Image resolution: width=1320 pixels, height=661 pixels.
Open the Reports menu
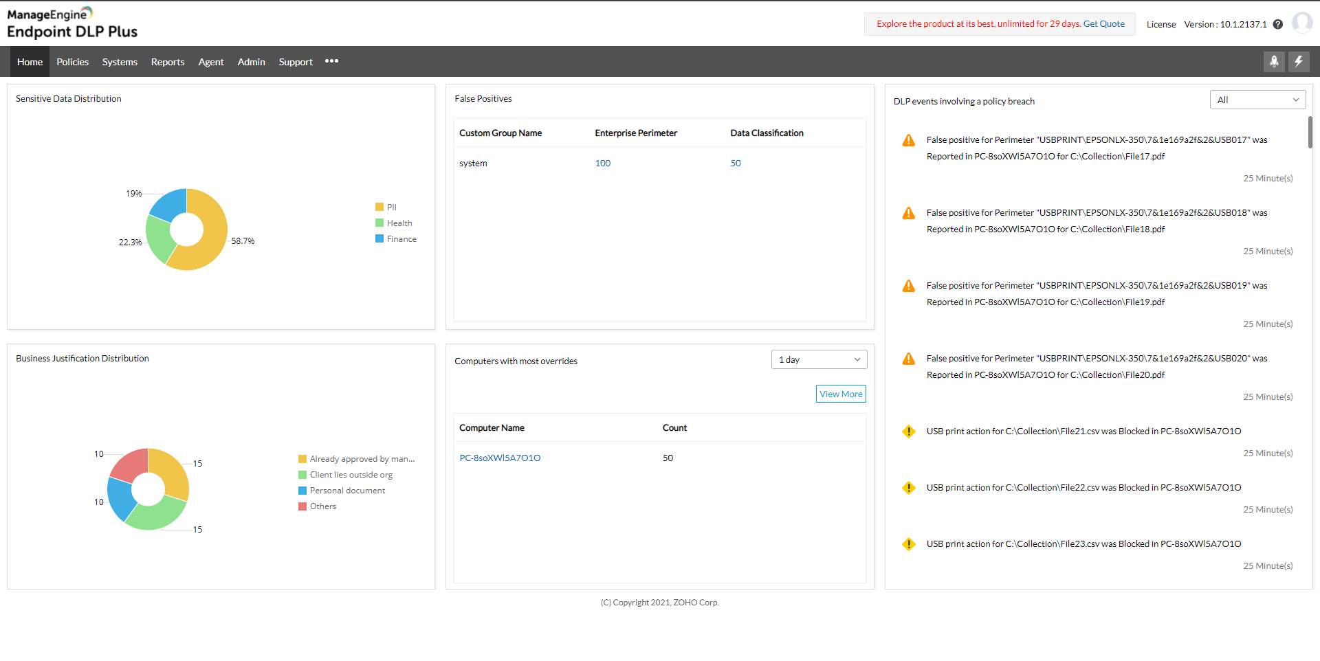point(167,61)
